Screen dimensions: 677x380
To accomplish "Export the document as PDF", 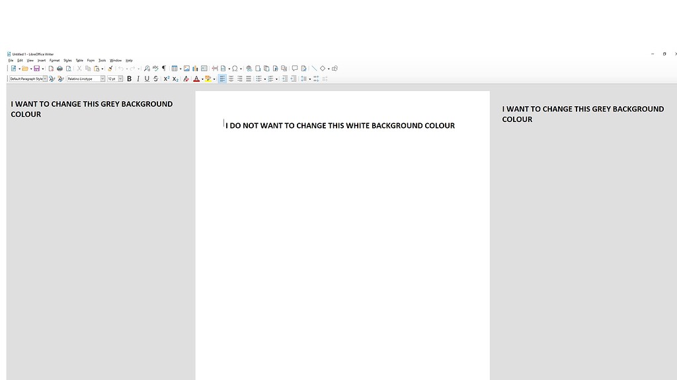I will pos(50,68).
